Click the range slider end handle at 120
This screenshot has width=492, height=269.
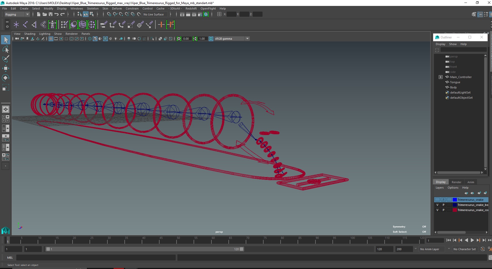coord(242,249)
